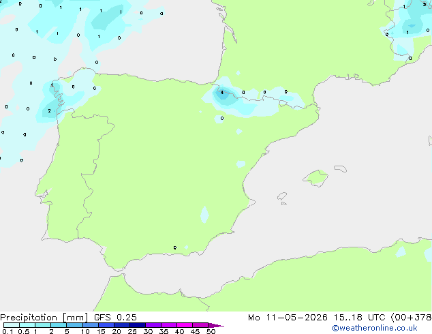Click the 'Precipitation' title text

[29, 318]
